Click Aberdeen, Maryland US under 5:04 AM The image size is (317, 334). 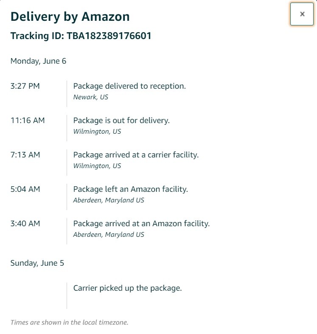click(x=109, y=200)
